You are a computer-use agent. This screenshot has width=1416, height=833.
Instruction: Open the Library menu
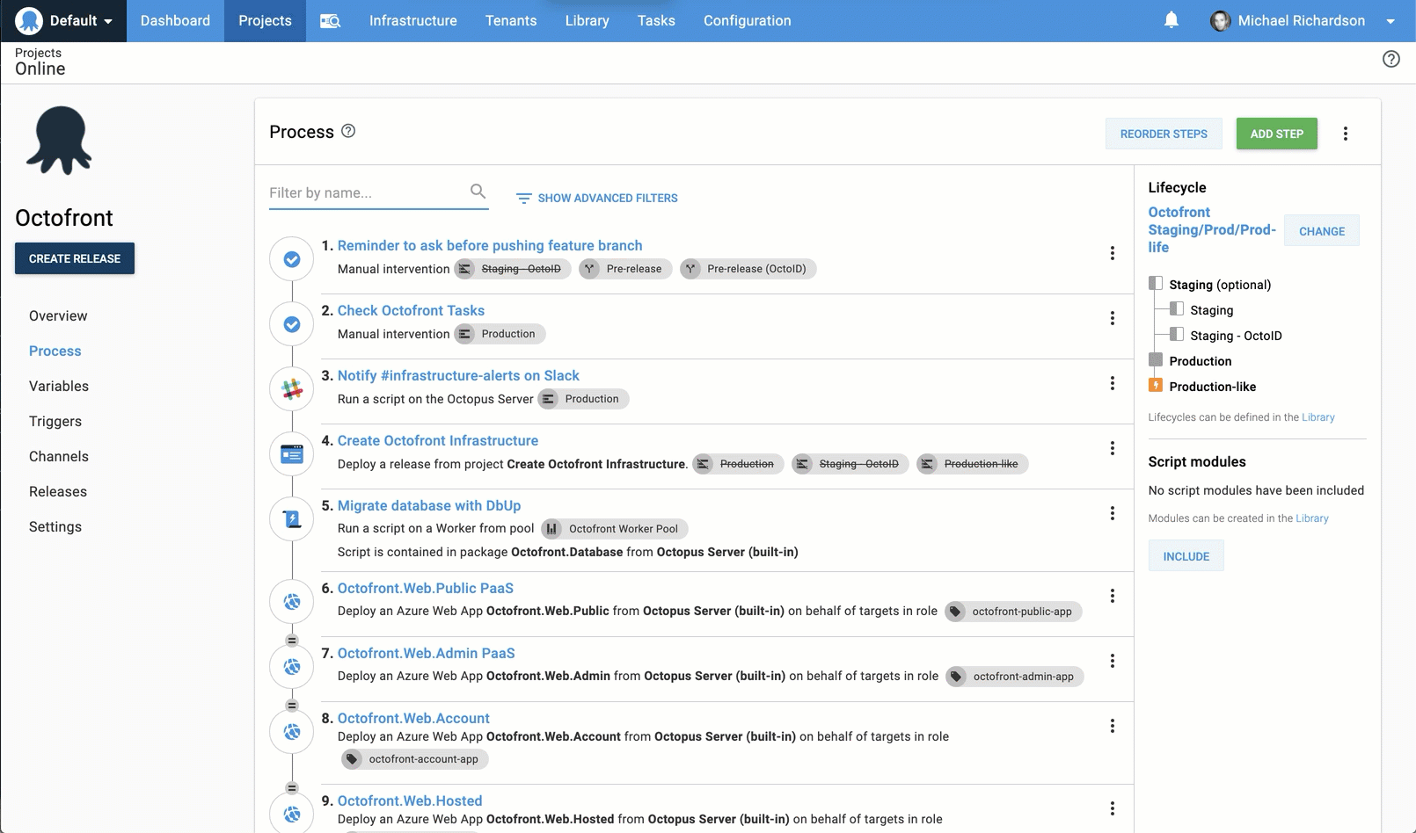[x=588, y=21]
